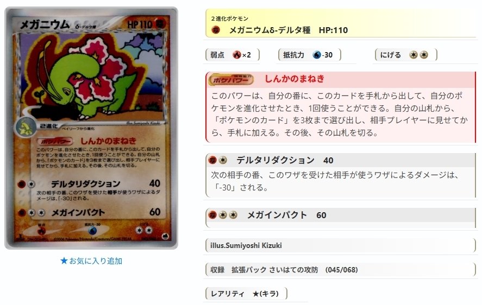Click fire energy icon next to デルタリダクション
This screenshot has width=482, height=305.
coord(212,160)
